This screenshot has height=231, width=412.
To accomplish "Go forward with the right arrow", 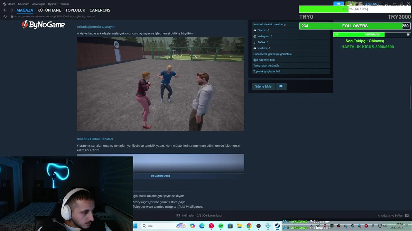I will tap(12, 10).
